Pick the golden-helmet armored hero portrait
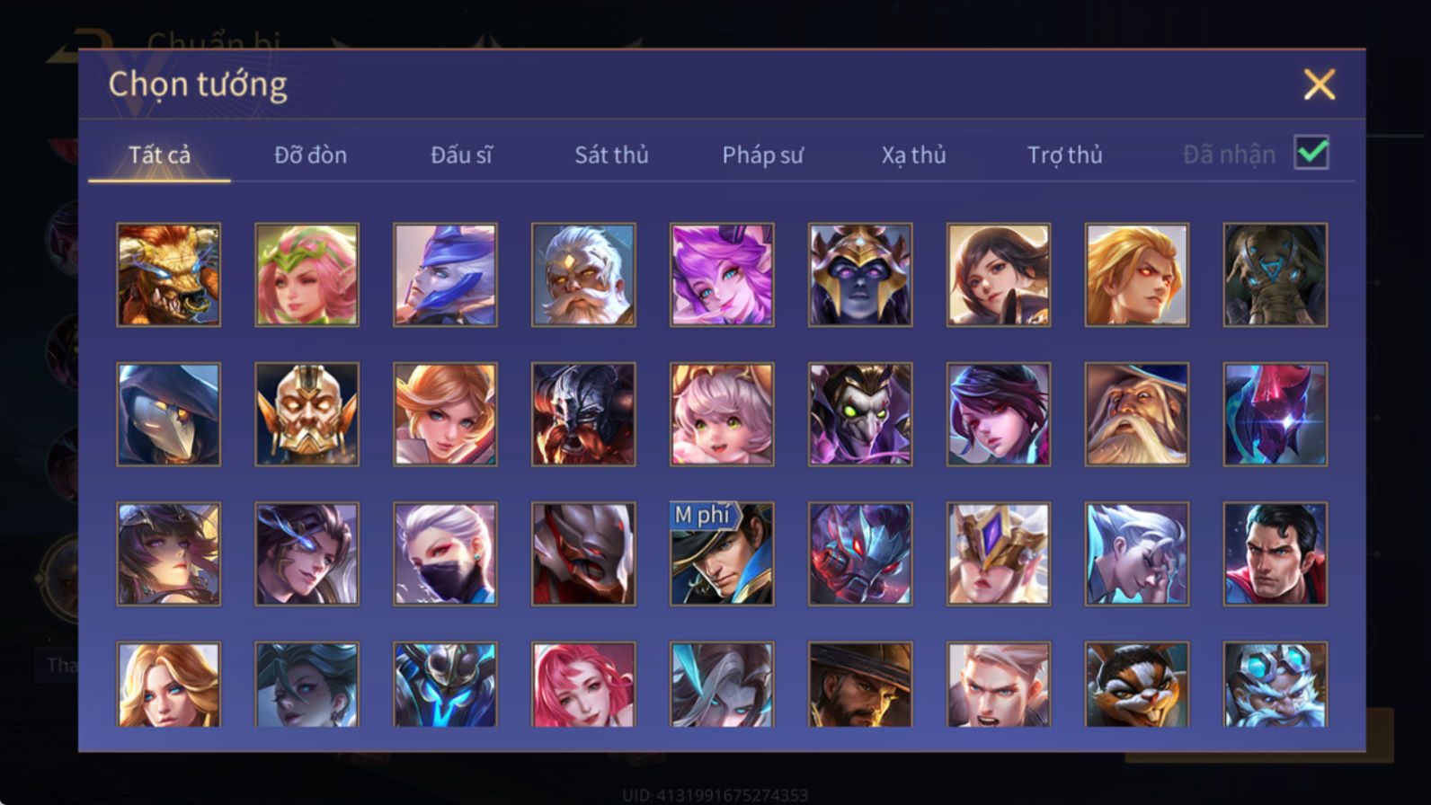 [x=307, y=414]
